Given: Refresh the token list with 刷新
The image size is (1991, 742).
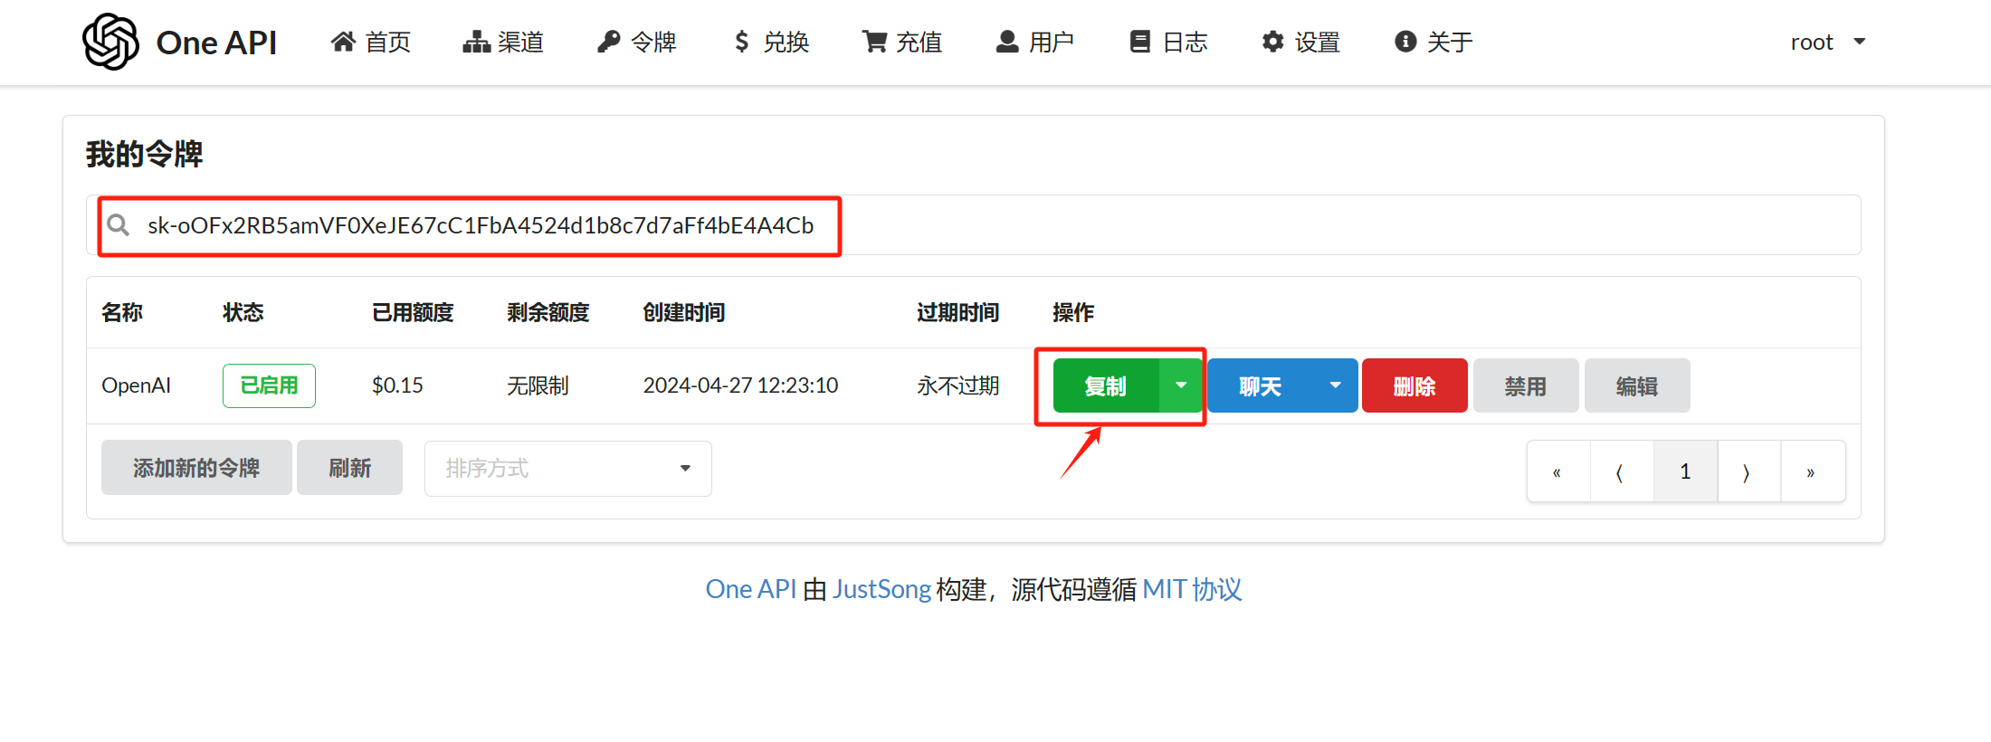Looking at the screenshot, I should (x=349, y=468).
